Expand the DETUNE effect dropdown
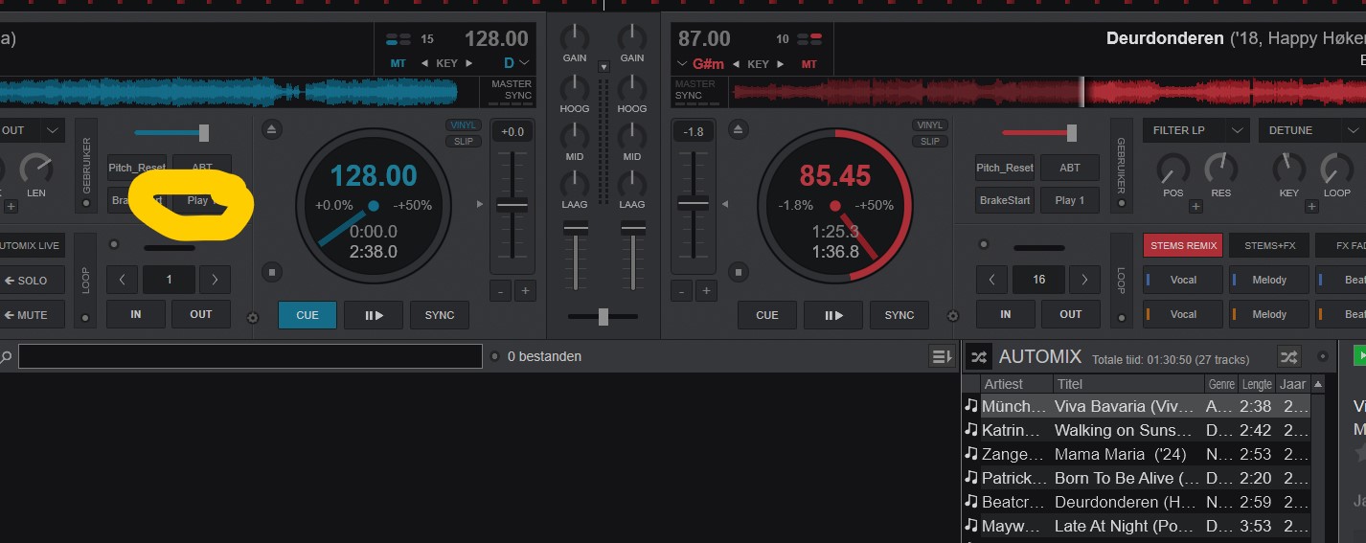The height and width of the screenshot is (543, 1366). point(1355,130)
